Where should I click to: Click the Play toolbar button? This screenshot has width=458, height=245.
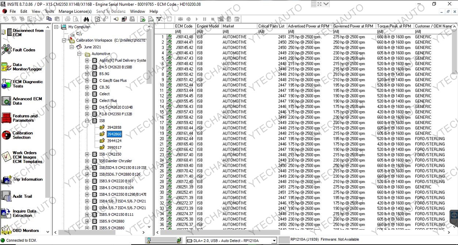(197, 19)
